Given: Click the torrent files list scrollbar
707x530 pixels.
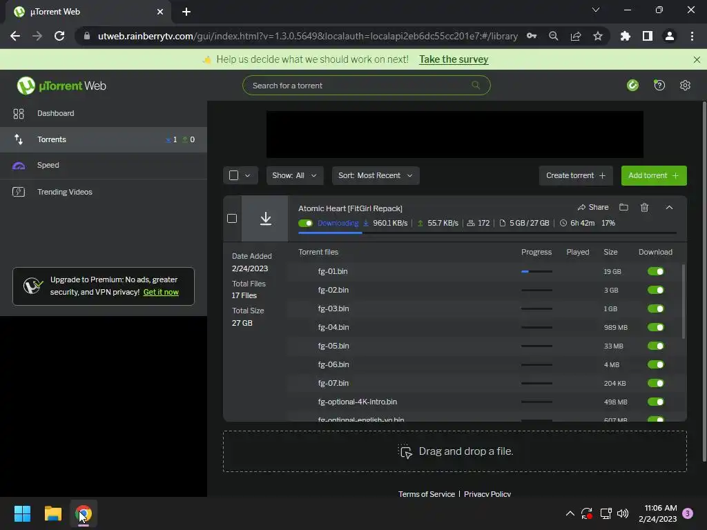Looking at the screenshot, I should (x=684, y=301).
